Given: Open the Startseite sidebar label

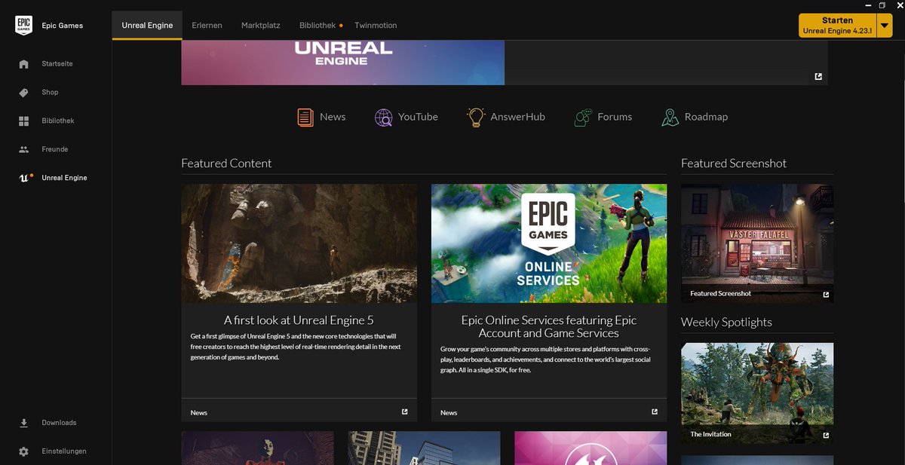Looking at the screenshot, I should coord(57,64).
